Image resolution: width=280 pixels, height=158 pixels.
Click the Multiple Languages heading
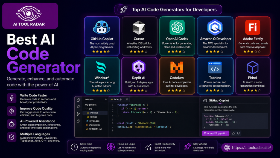point(35,134)
